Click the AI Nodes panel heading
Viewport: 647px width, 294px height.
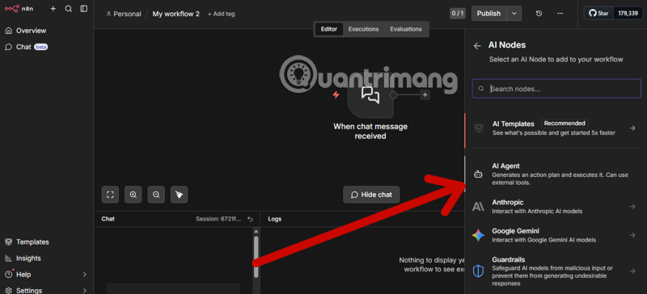tap(507, 45)
